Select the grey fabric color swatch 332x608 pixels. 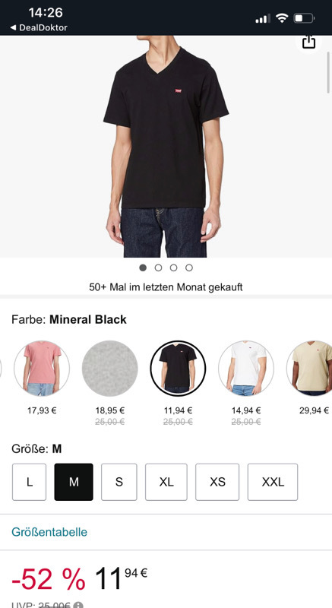(110, 369)
